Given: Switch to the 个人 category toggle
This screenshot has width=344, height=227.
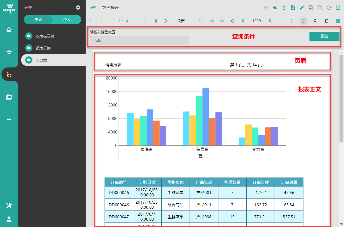Looking at the screenshot, I should 67,20.
